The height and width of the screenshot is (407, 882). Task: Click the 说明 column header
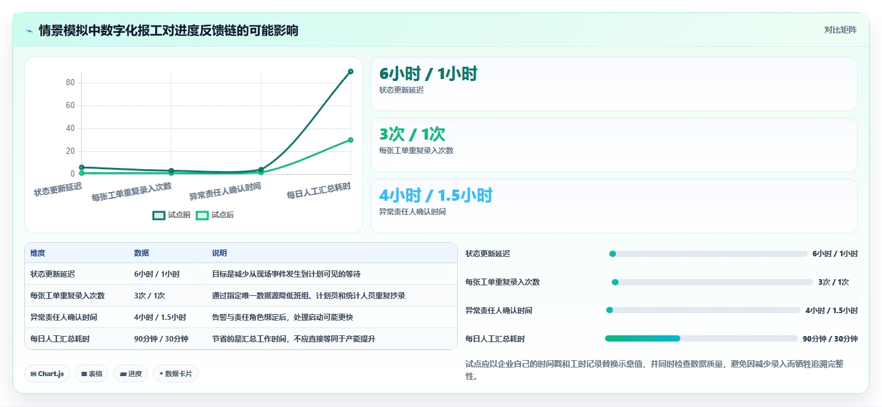[219, 253]
